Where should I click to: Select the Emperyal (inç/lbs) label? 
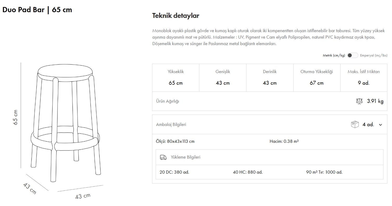[x=374, y=55]
